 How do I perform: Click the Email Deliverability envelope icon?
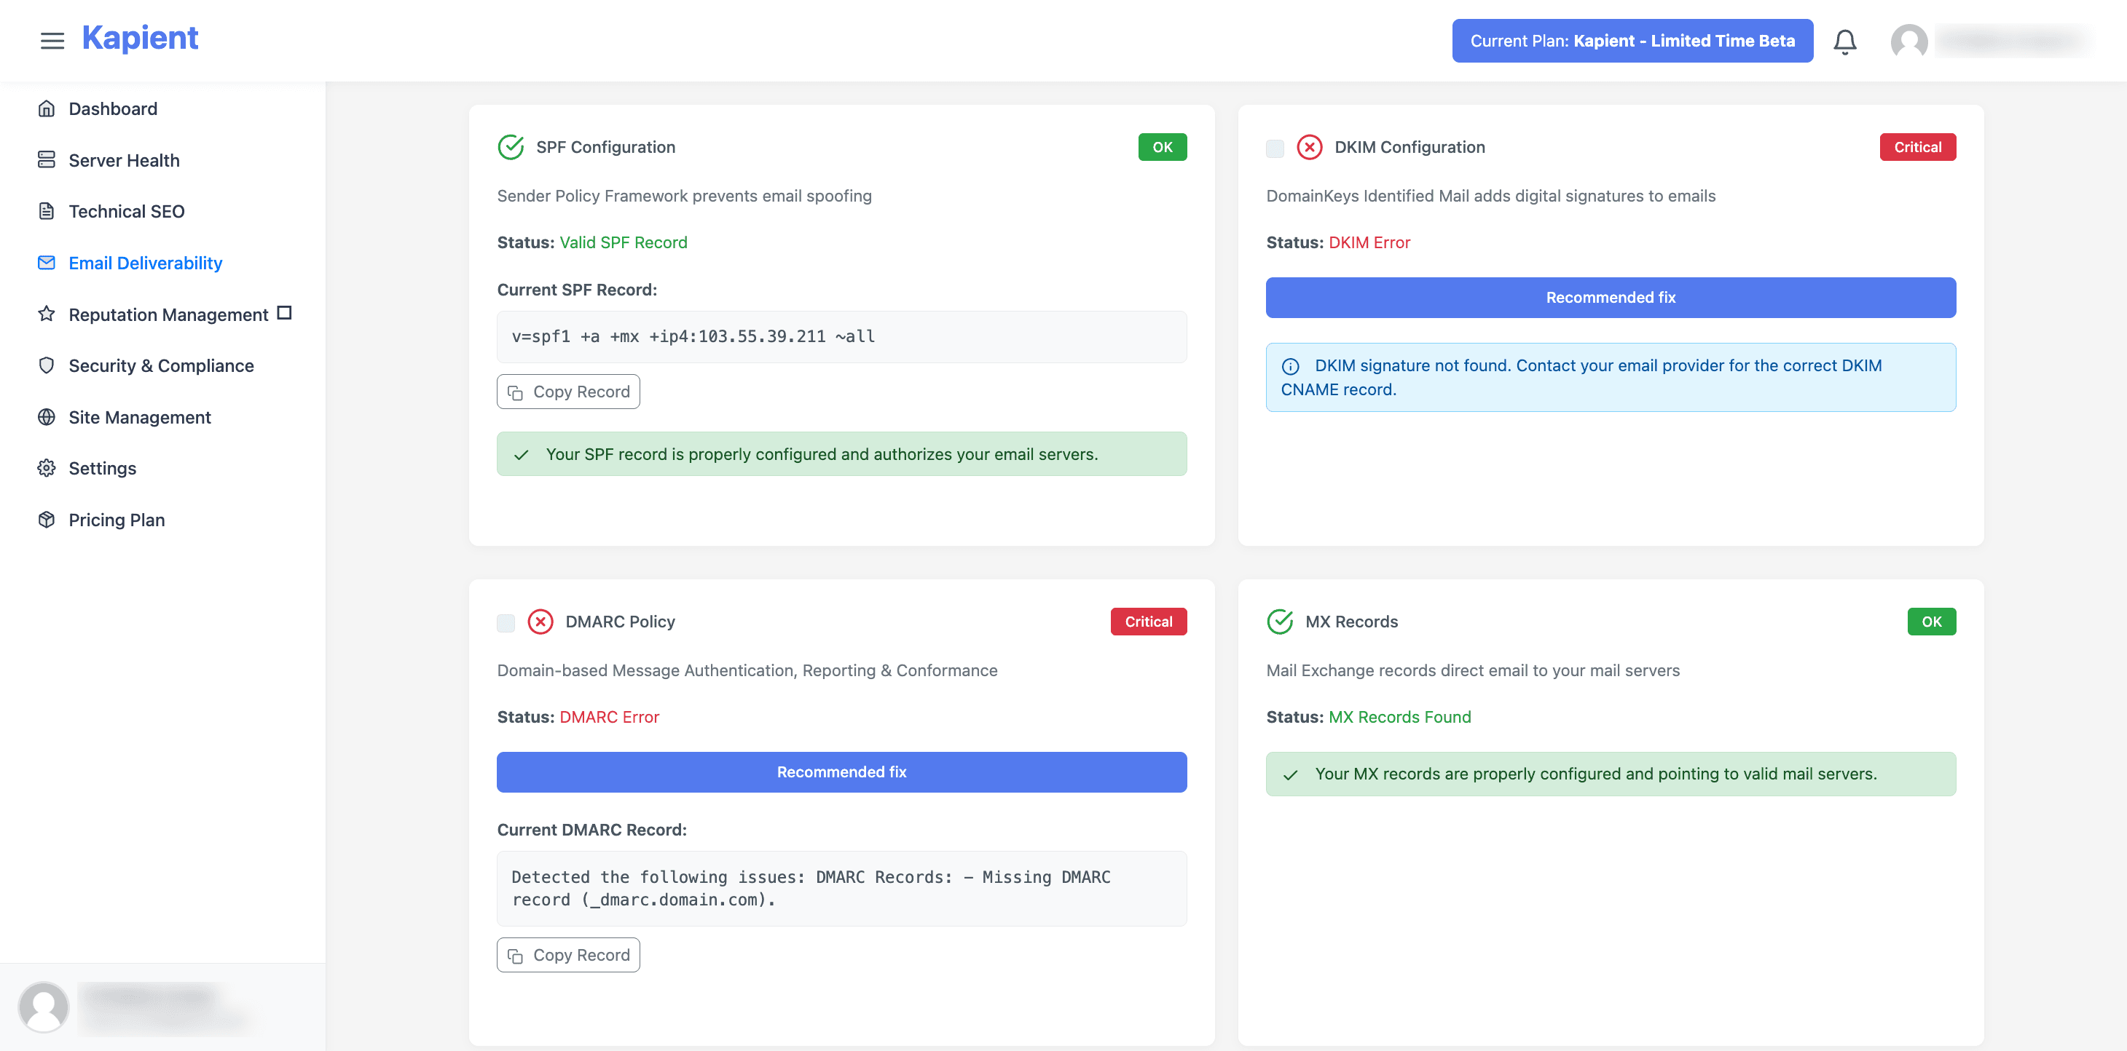(x=46, y=262)
